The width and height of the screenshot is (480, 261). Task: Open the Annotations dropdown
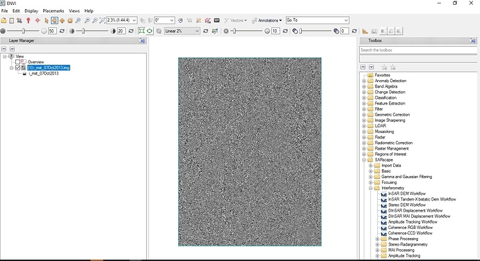[266, 20]
